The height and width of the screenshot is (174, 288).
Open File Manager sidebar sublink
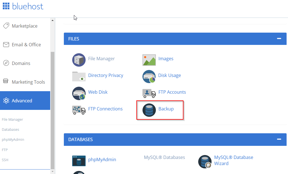13,119
